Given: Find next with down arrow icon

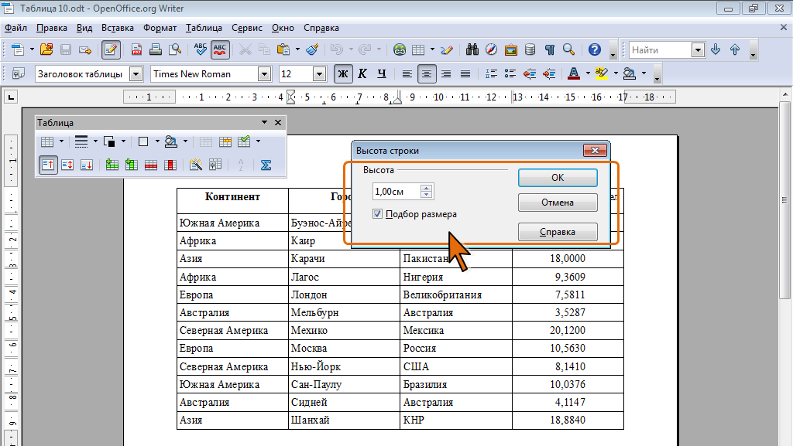Looking at the screenshot, I should tap(716, 49).
